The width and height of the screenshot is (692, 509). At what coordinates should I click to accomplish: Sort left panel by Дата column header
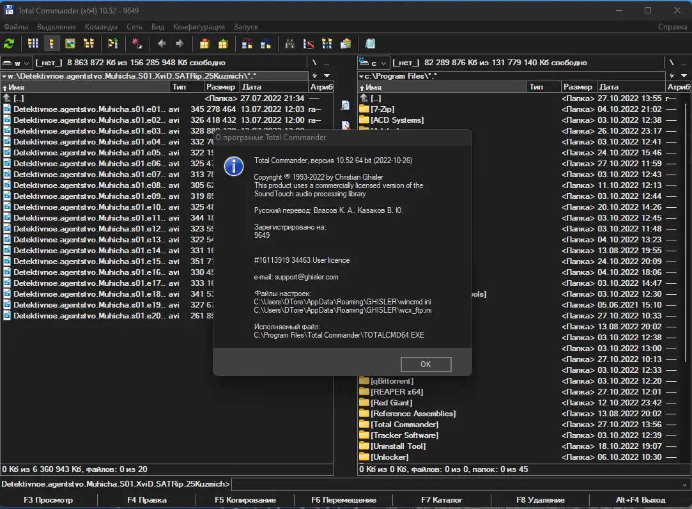(x=274, y=86)
